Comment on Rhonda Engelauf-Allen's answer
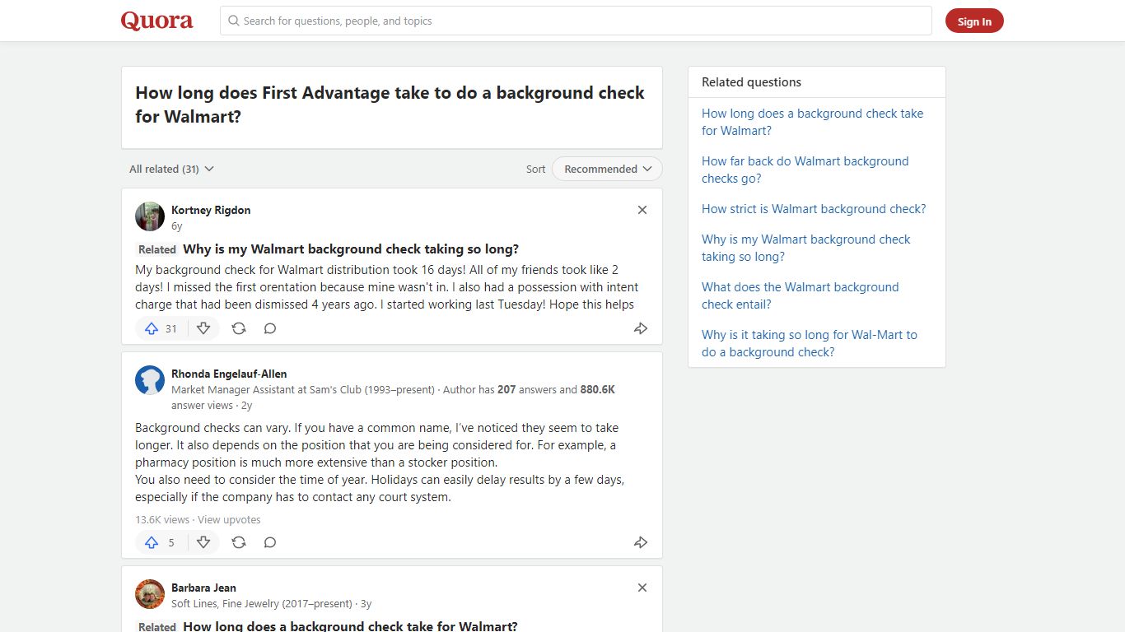Screen dimensions: 1125x632 pos(270,542)
